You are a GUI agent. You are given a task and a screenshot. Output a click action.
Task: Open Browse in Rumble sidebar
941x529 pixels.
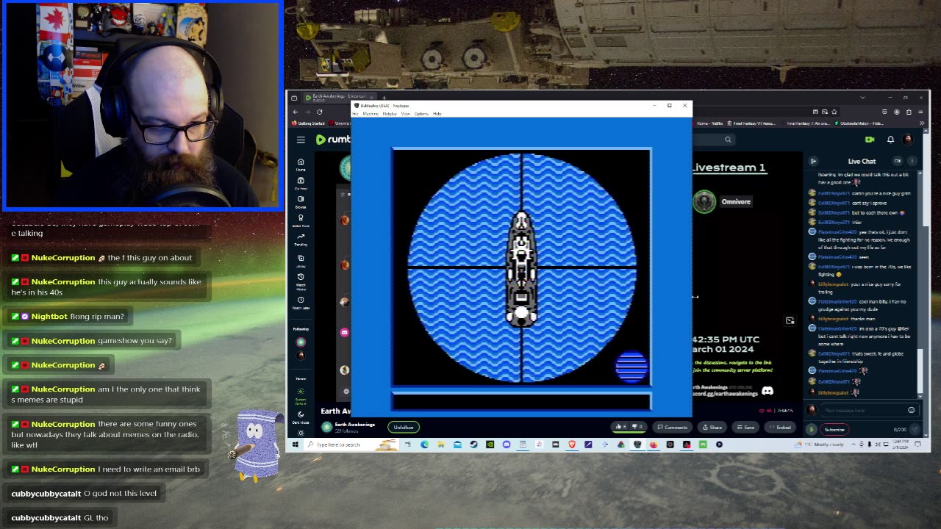click(x=301, y=201)
